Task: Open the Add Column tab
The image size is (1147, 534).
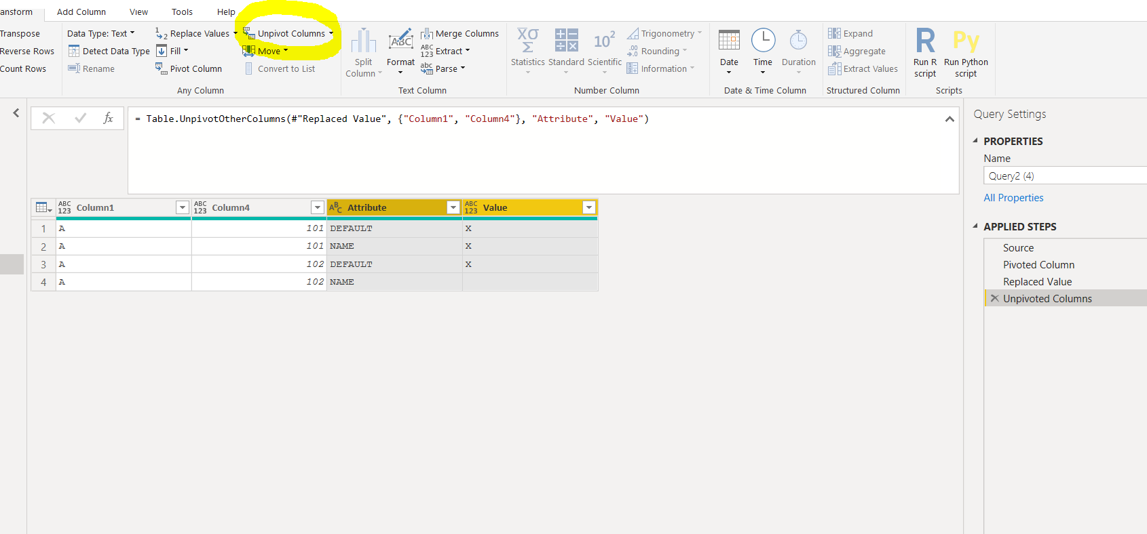Action: [81, 12]
